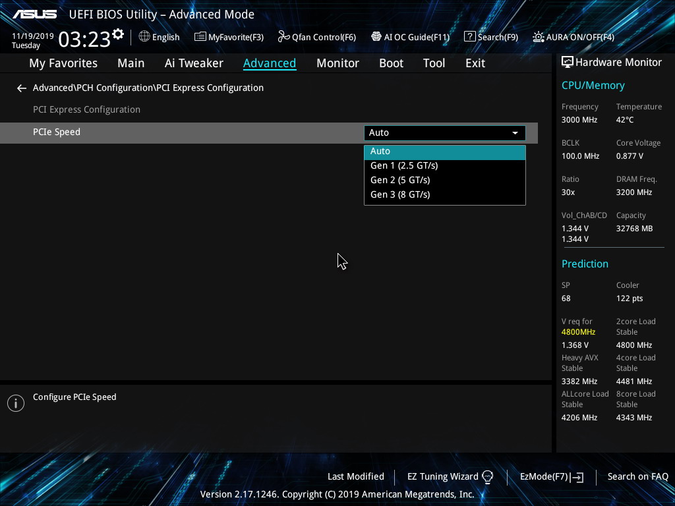Click the 3382 MHz Heavy AVX value
The height and width of the screenshot is (506, 675).
[579, 381]
